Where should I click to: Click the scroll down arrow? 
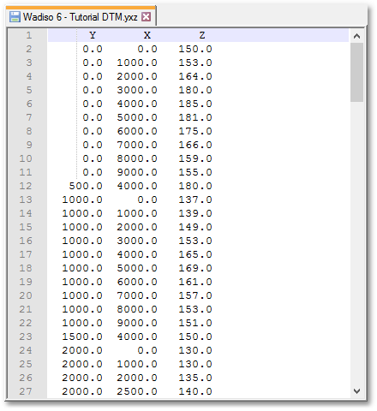coord(356,391)
